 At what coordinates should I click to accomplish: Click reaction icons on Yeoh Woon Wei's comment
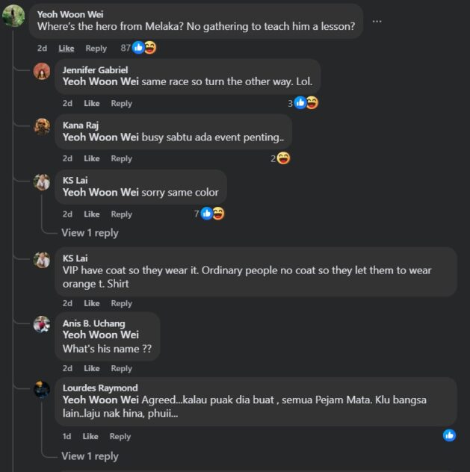coord(144,48)
